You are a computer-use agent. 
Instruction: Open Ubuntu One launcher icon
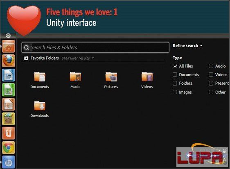pyautogui.click(x=9, y=133)
